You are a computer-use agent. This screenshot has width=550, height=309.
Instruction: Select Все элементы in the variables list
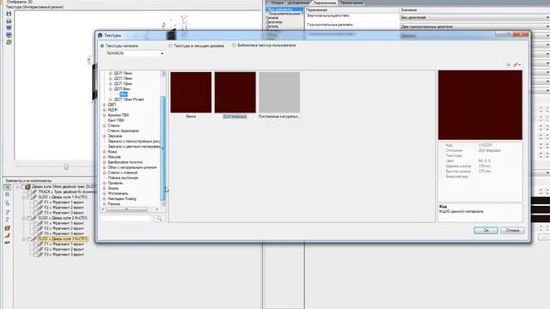pos(284,9)
